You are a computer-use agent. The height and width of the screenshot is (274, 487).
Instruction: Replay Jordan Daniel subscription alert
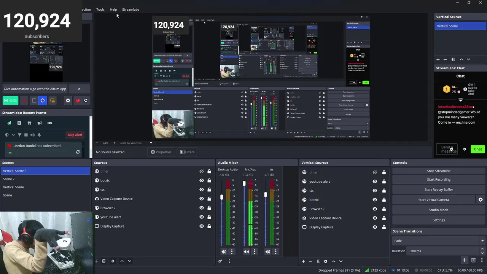pyautogui.click(x=78, y=152)
